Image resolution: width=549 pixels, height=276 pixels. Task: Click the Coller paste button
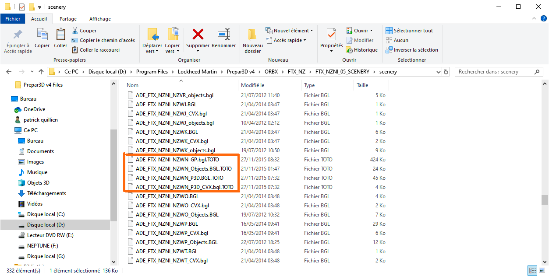[x=60, y=38]
